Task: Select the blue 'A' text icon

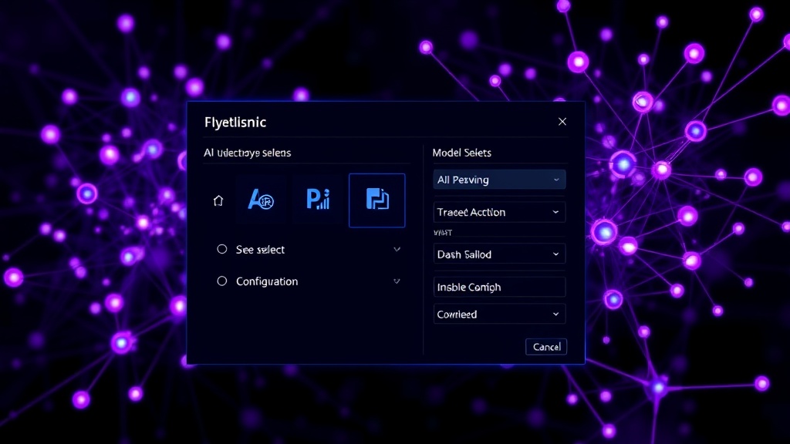Action: [261, 200]
